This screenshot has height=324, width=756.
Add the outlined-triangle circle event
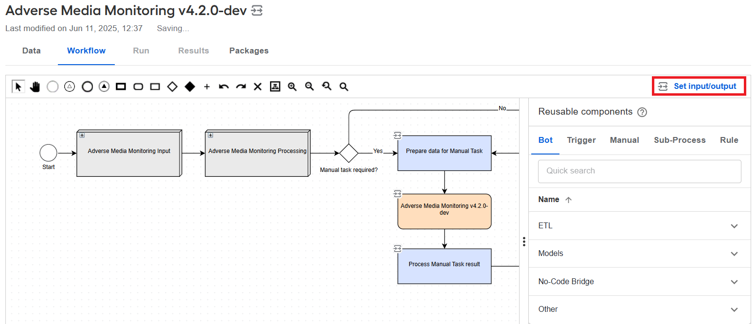70,86
